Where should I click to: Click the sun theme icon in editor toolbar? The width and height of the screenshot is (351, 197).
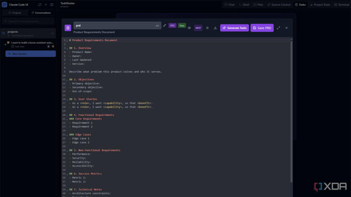click(x=207, y=28)
